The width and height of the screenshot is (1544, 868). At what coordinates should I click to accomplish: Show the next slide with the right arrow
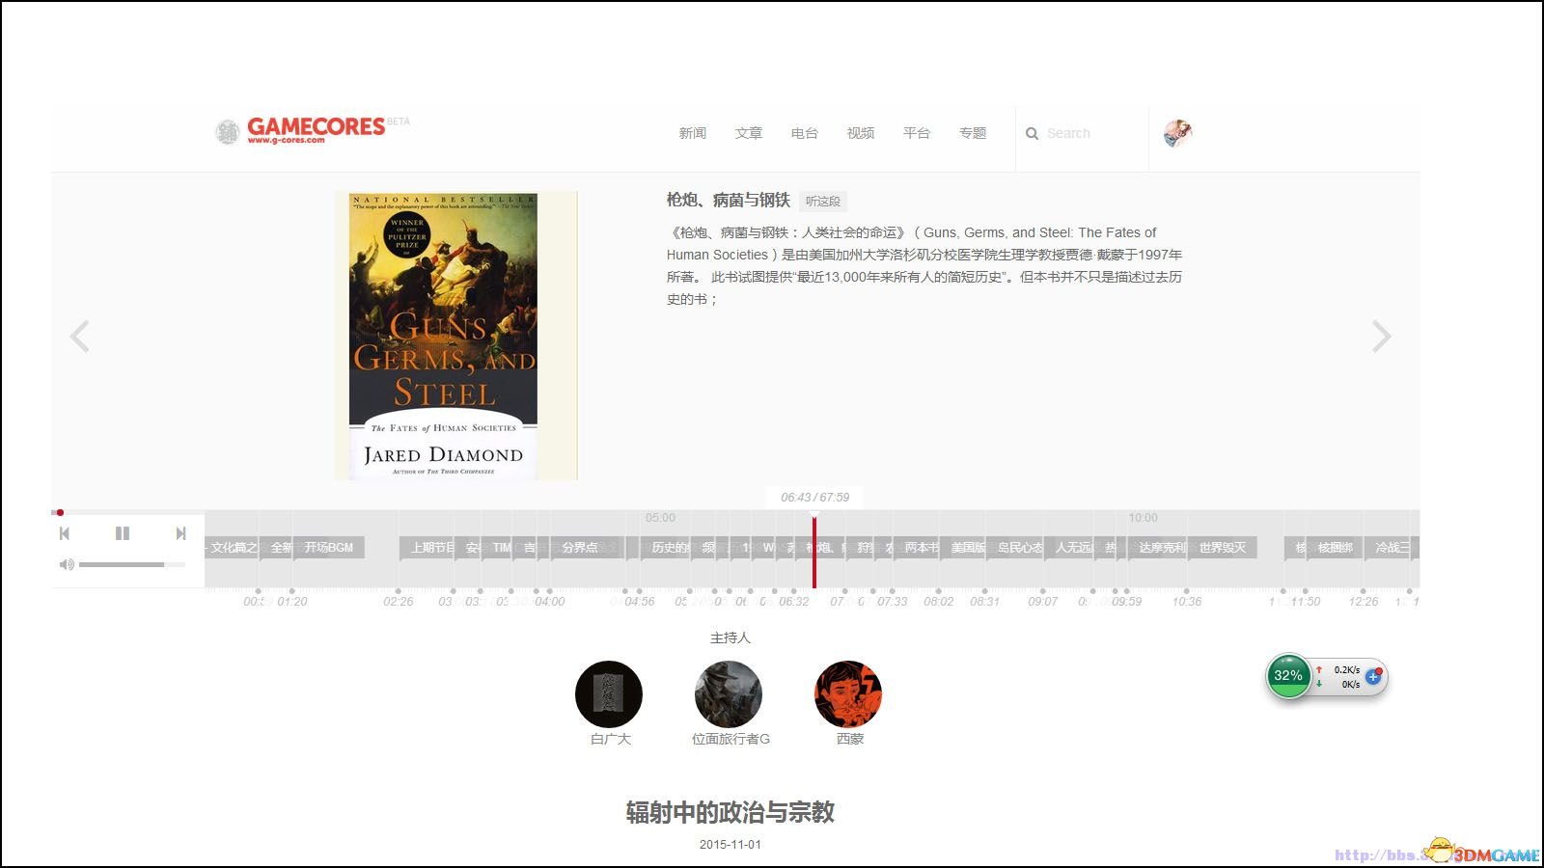pos(1381,337)
